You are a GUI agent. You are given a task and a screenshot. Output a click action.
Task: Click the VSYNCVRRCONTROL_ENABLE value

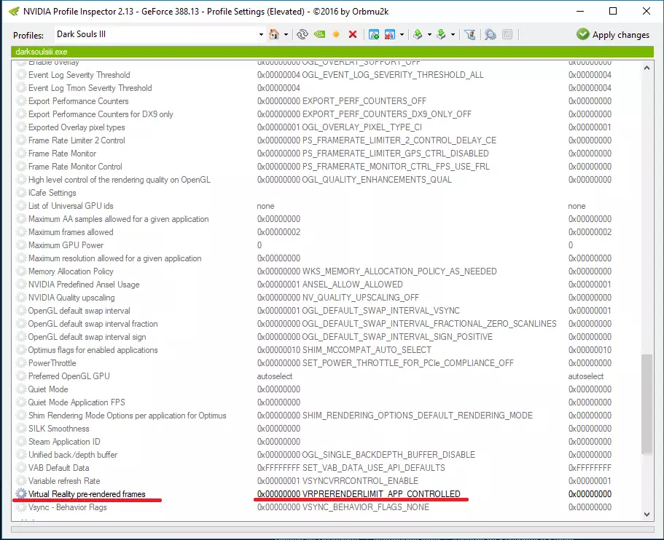[337, 481]
